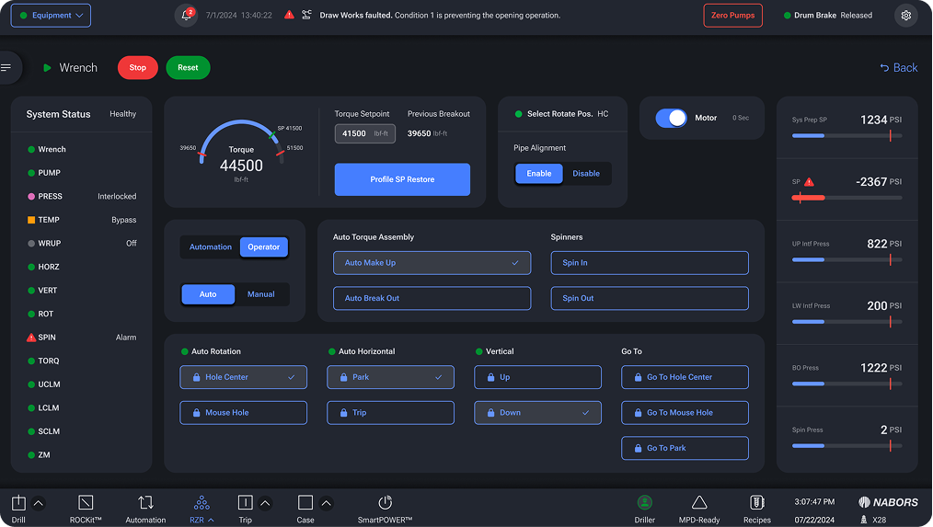This screenshot has height=527, width=933.
Task: Open settings gear icon
Action: 905,16
